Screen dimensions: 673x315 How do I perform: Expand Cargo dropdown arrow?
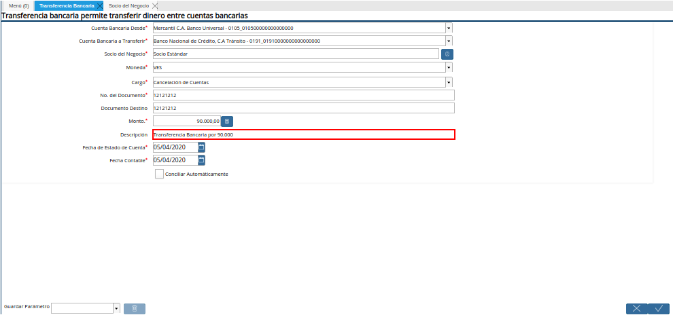pos(449,82)
